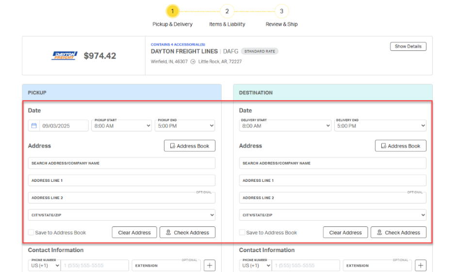
Task: Click the Show Details button
Action: [x=408, y=46]
